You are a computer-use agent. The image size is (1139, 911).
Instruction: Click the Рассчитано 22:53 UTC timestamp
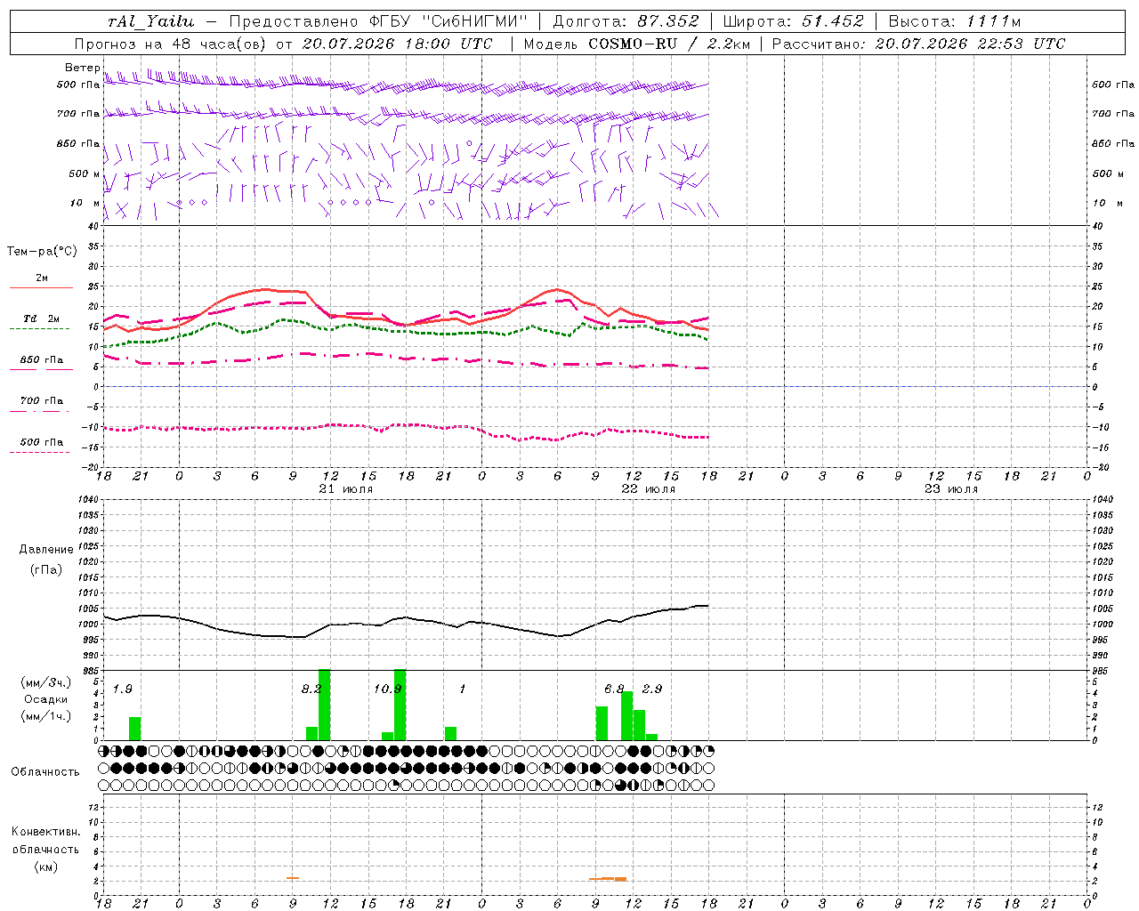tap(918, 44)
